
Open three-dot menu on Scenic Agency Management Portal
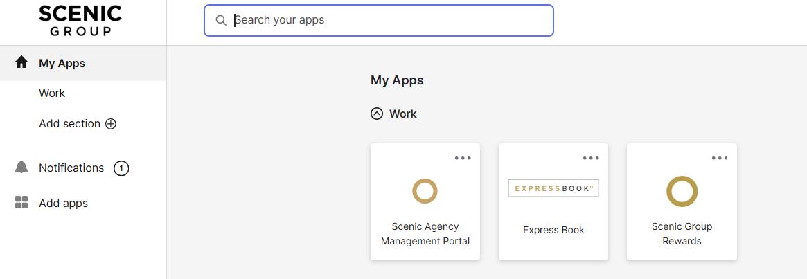point(463,158)
